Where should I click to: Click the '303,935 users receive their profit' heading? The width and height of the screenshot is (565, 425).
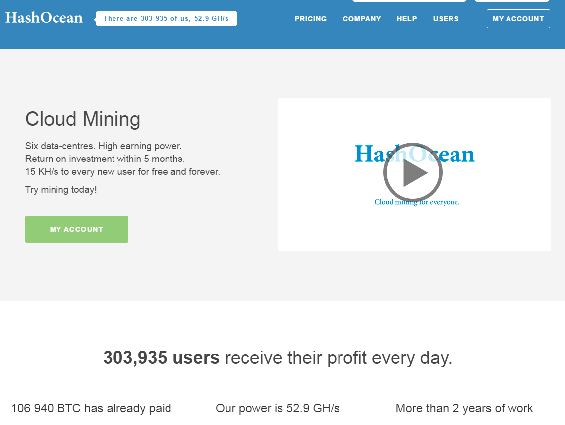pos(278,358)
